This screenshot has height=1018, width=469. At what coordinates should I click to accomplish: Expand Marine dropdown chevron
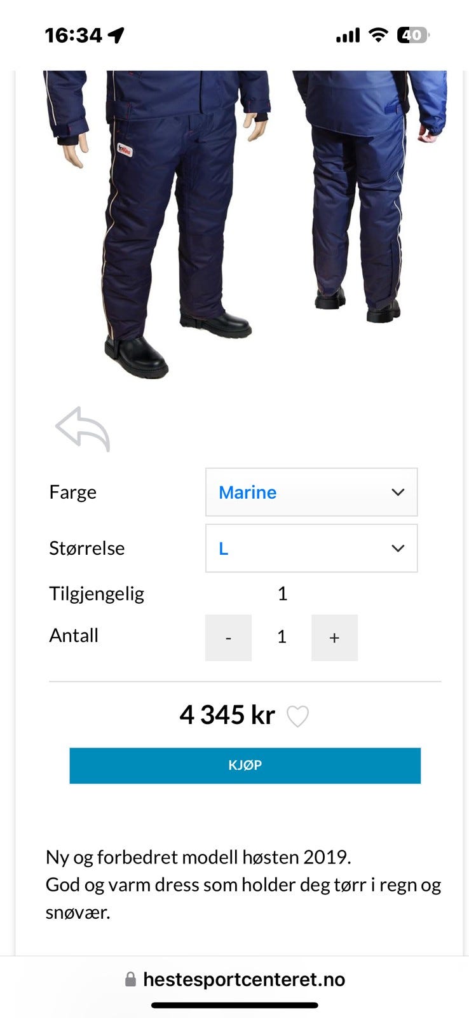pyautogui.click(x=398, y=492)
